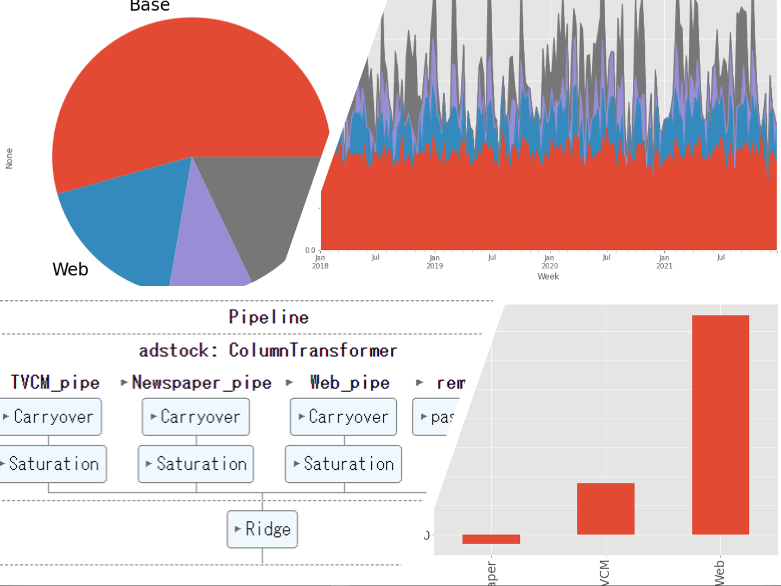Expand Carryover step under Newspaper_pipe
The height and width of the screenshot is (586, 781).
[195, 417]
